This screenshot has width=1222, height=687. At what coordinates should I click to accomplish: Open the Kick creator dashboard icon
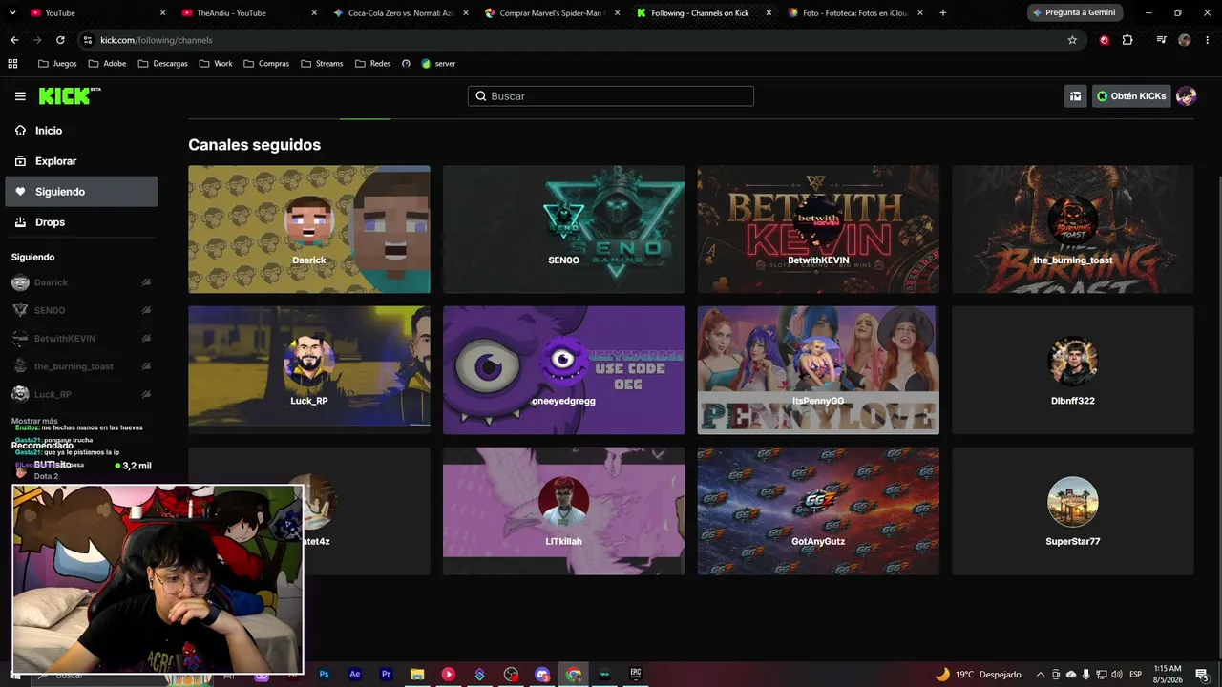[x=1075, y=96]
